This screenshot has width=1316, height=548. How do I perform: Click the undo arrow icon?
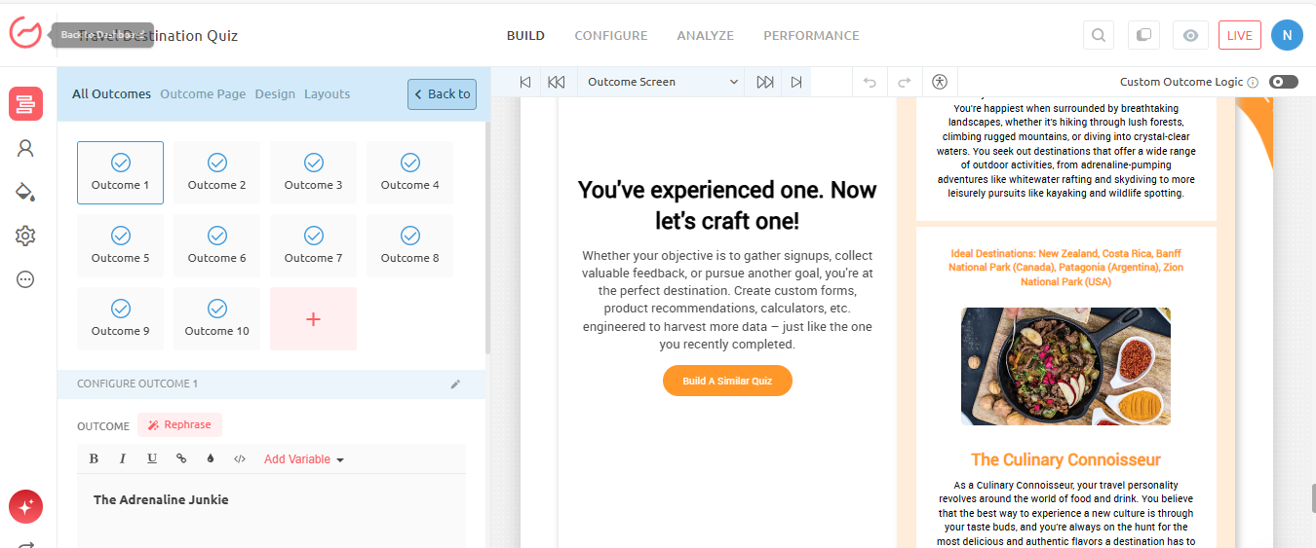pos(870,83)
